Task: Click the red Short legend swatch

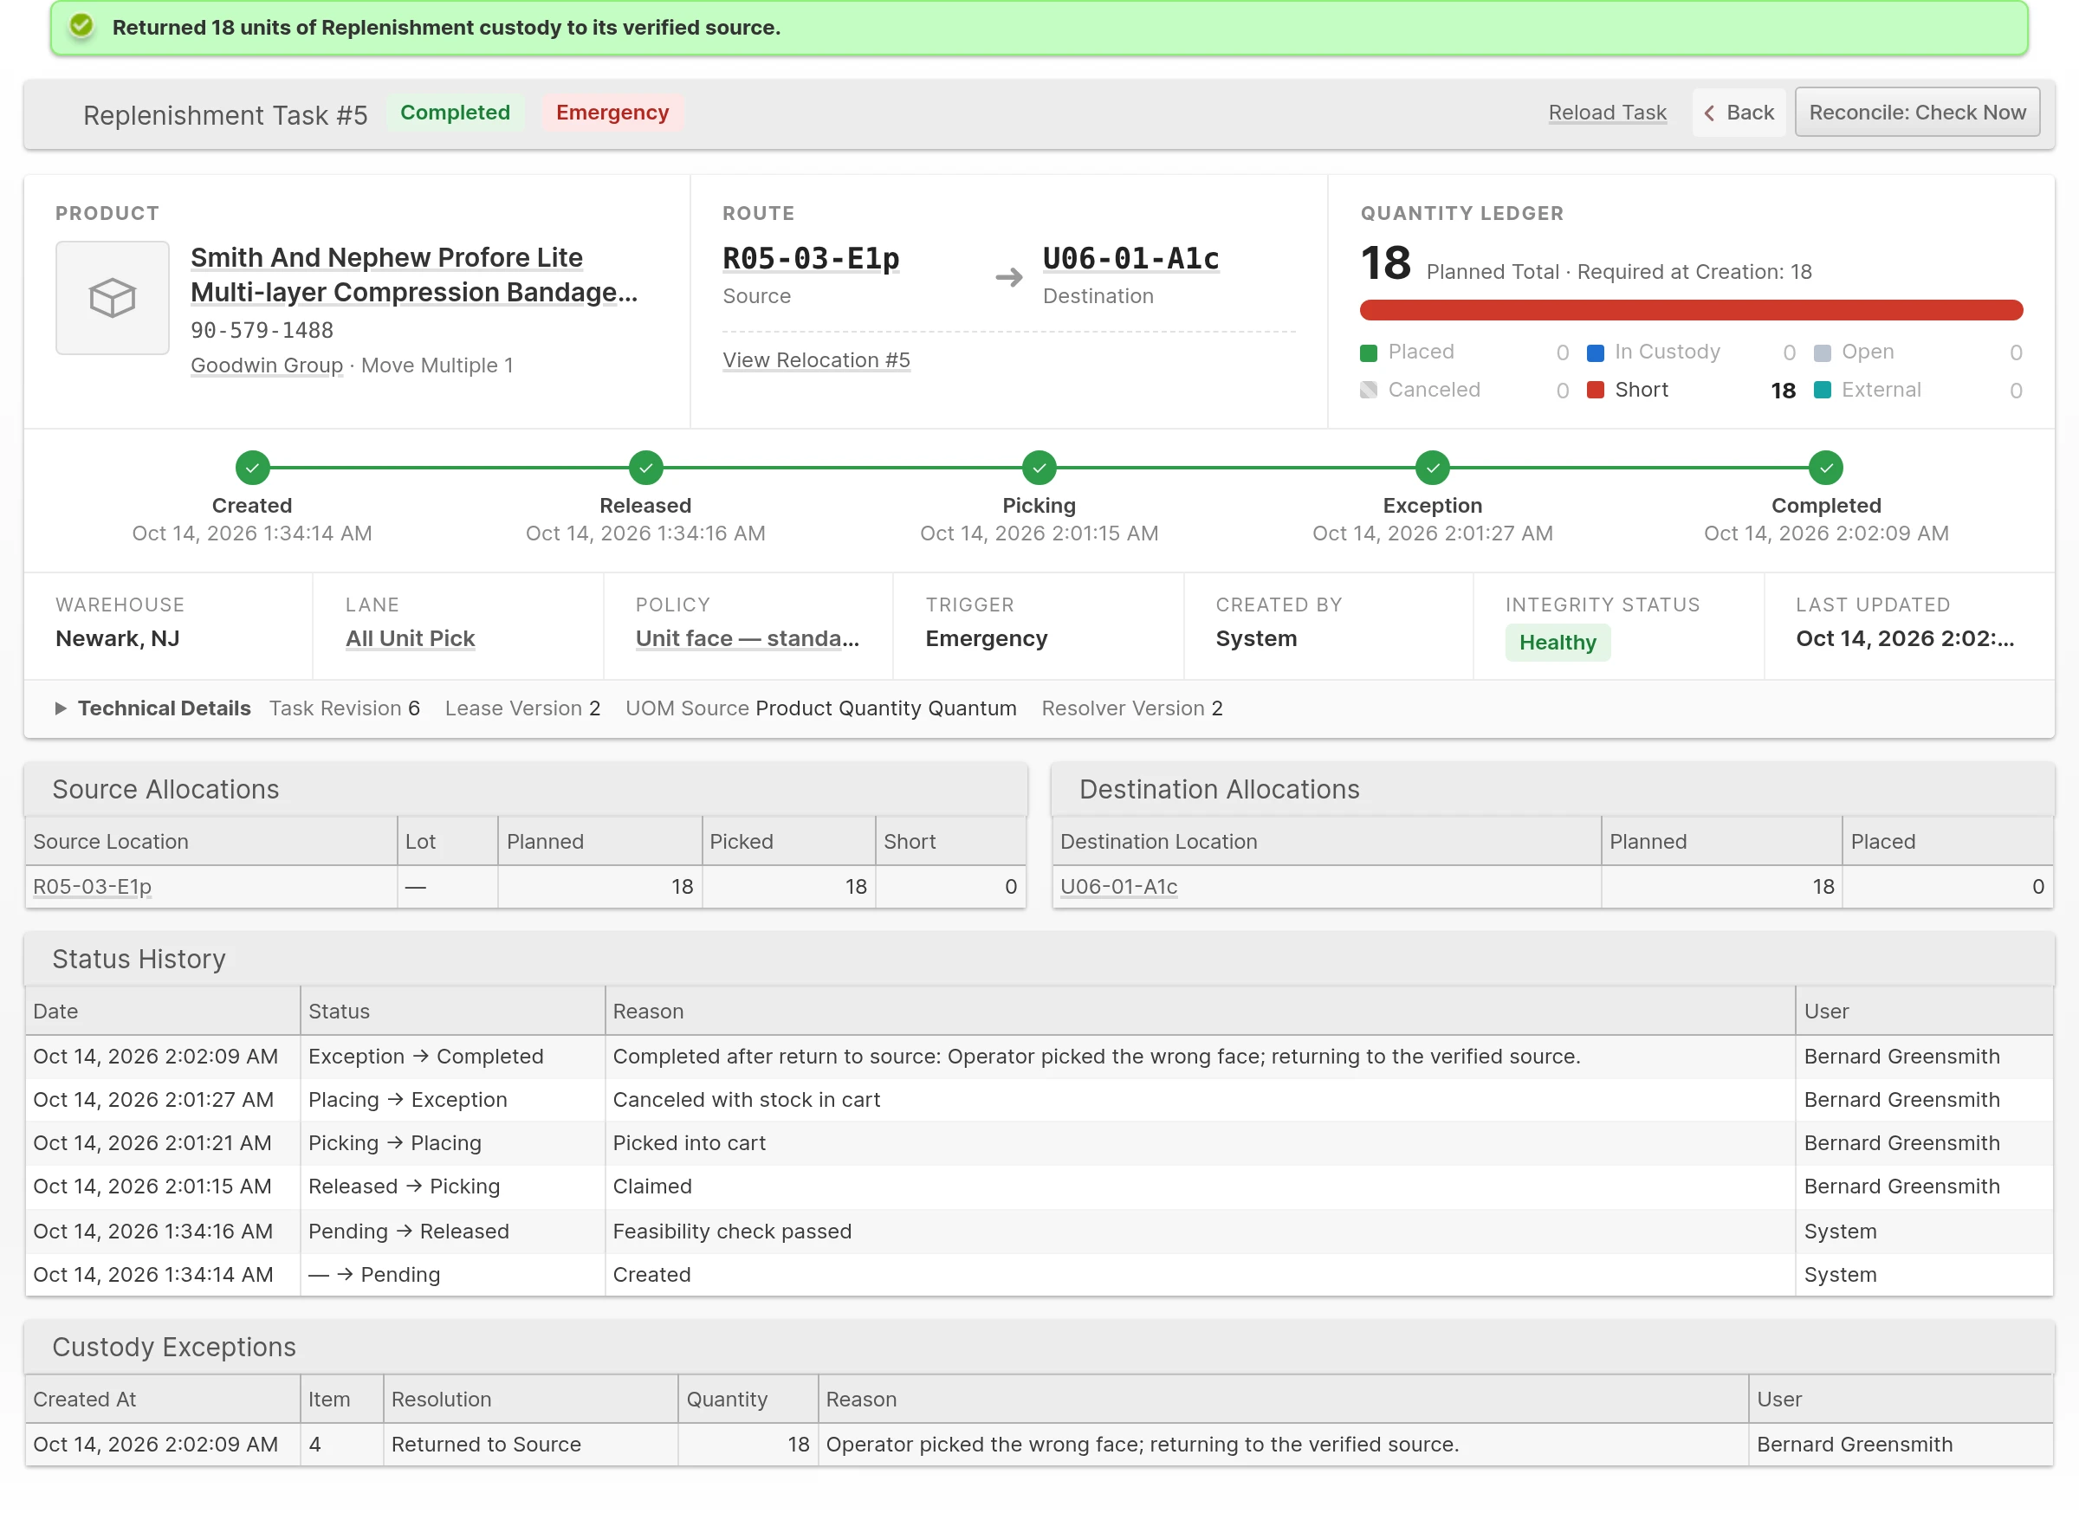Action: (1595, 390)
